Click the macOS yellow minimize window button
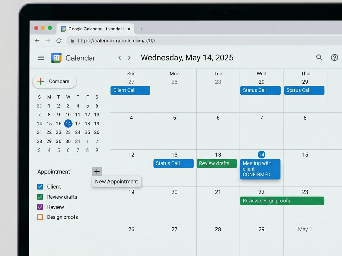 pos(43,28)
